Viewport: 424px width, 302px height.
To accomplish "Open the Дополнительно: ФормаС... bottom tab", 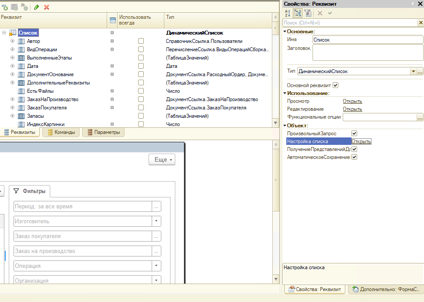I will (386, 289).
